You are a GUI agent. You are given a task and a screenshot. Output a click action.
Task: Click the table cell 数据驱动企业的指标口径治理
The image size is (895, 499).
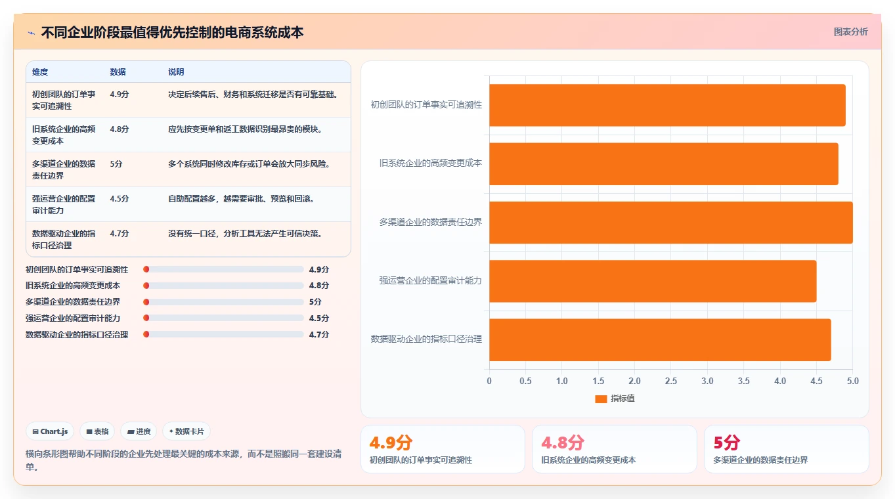coord(64,239)
